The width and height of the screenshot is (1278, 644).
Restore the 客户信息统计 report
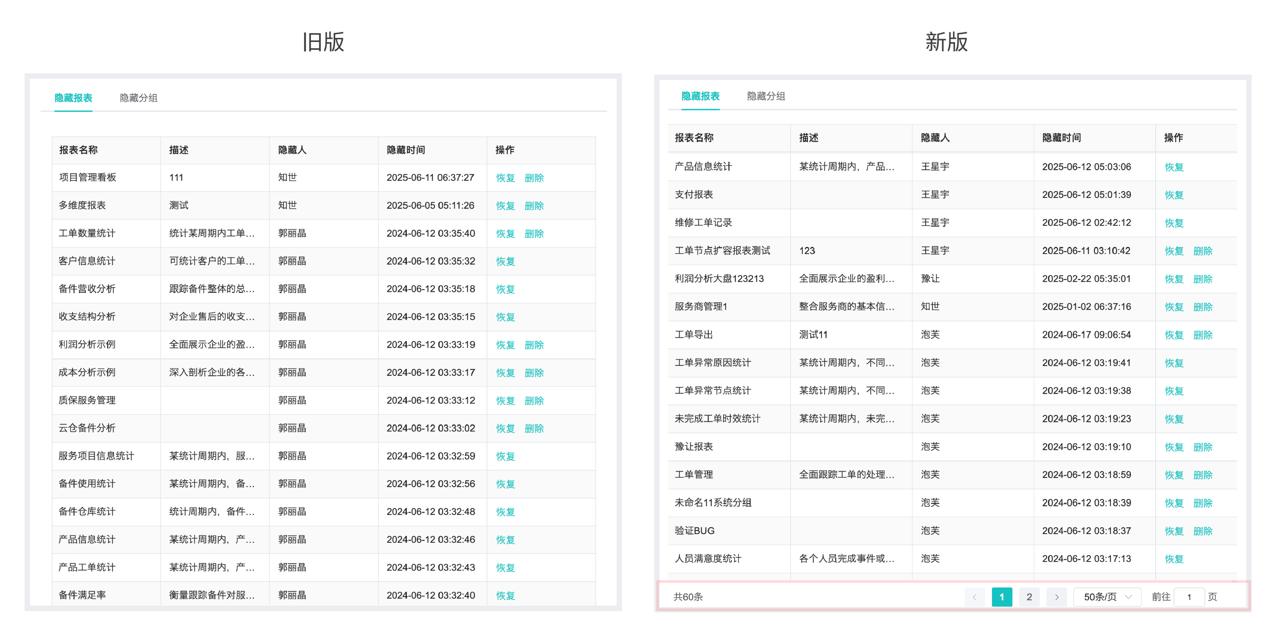pos(505,261)
